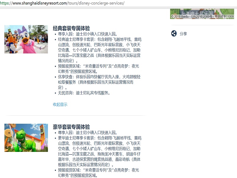
Task: Click the share icon
Action: click(x=174, y=34)
